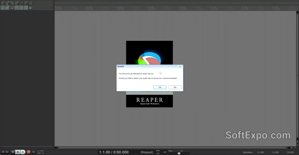
Task: Toggle the metronome icon
Action: point(30,3)
